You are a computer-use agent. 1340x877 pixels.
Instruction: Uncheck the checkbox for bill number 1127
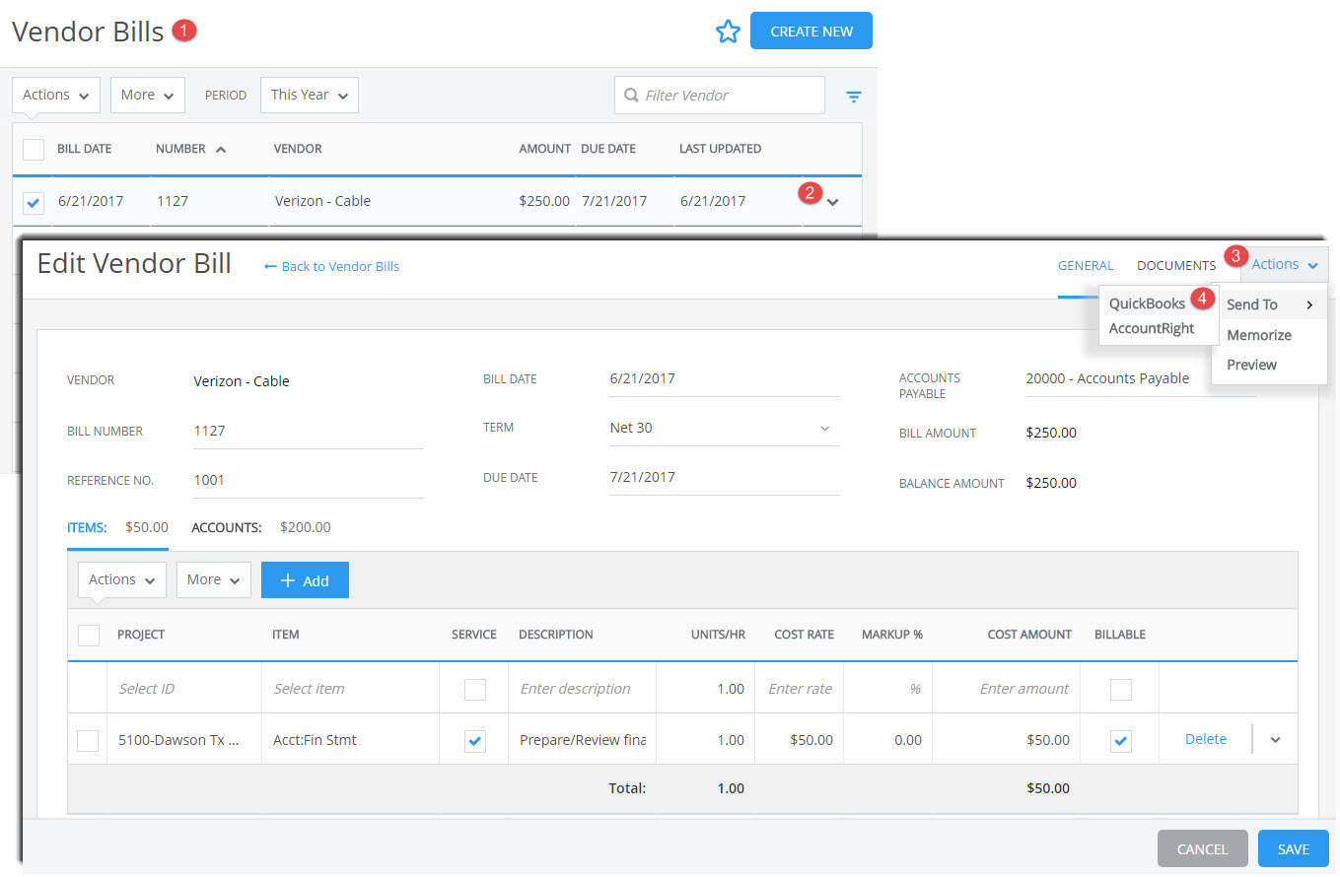(x=33, y=201)
